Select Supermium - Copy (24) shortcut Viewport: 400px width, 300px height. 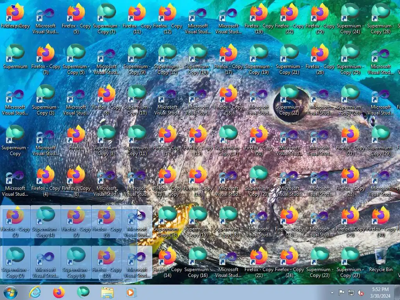pyautogui.click(x=350, y=19)
